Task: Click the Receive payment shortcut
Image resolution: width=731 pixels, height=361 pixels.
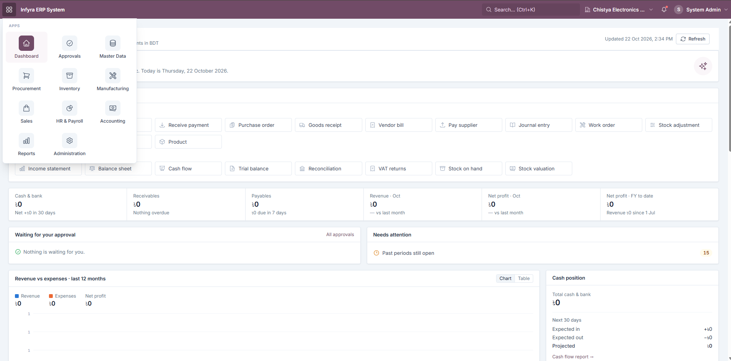Action: coord(188,125)
